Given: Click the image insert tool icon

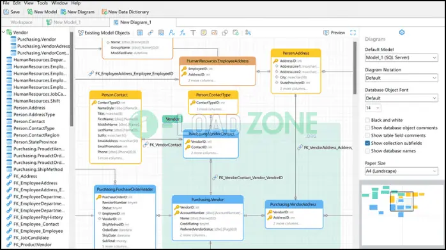Looking at the screenshot, I should tap(214, 33).
